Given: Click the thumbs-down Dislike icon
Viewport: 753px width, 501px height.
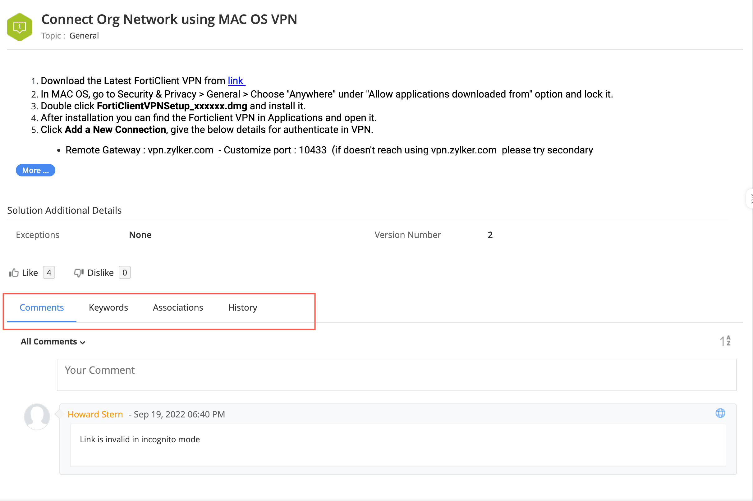Looking at the screenshot, I should (79, 272).
